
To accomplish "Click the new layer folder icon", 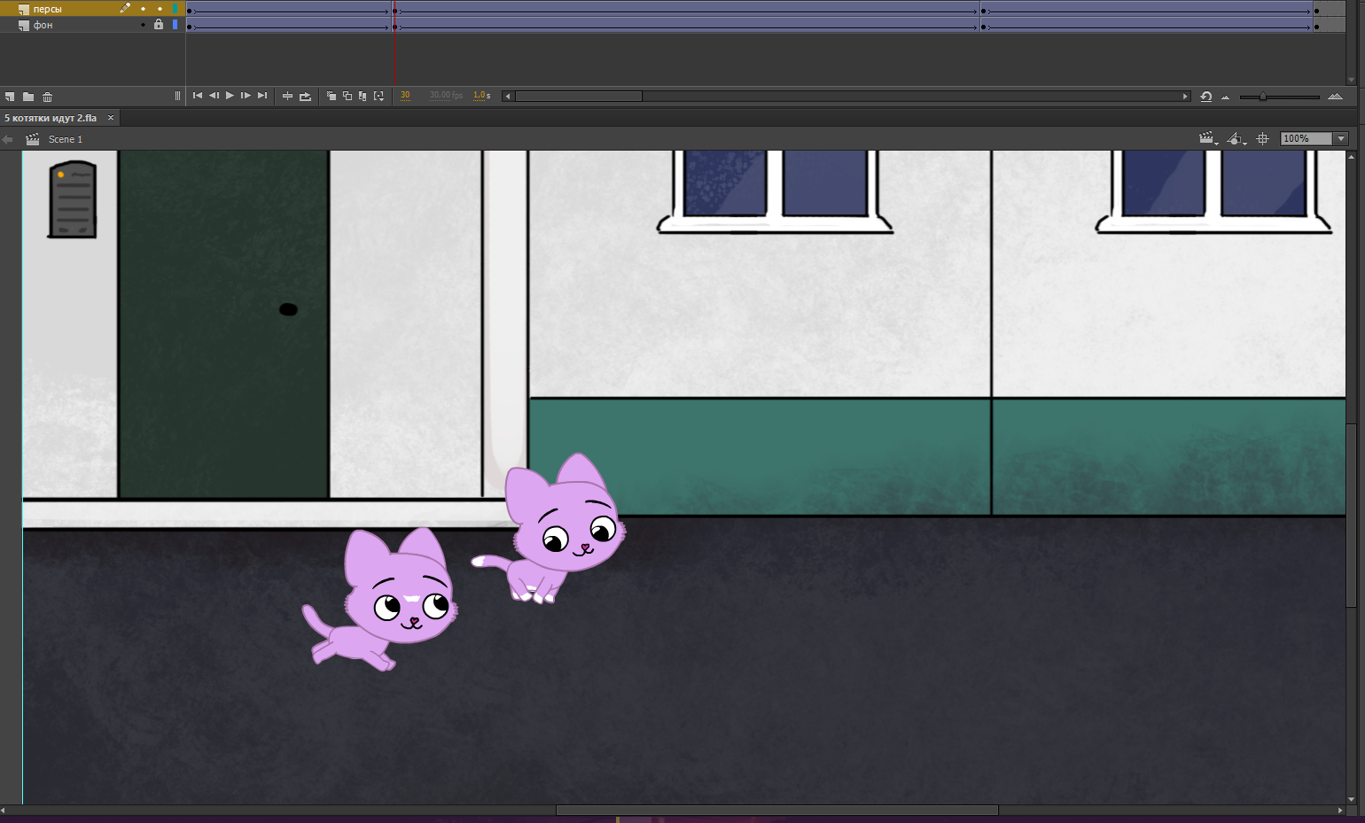I will coord(28,97).
